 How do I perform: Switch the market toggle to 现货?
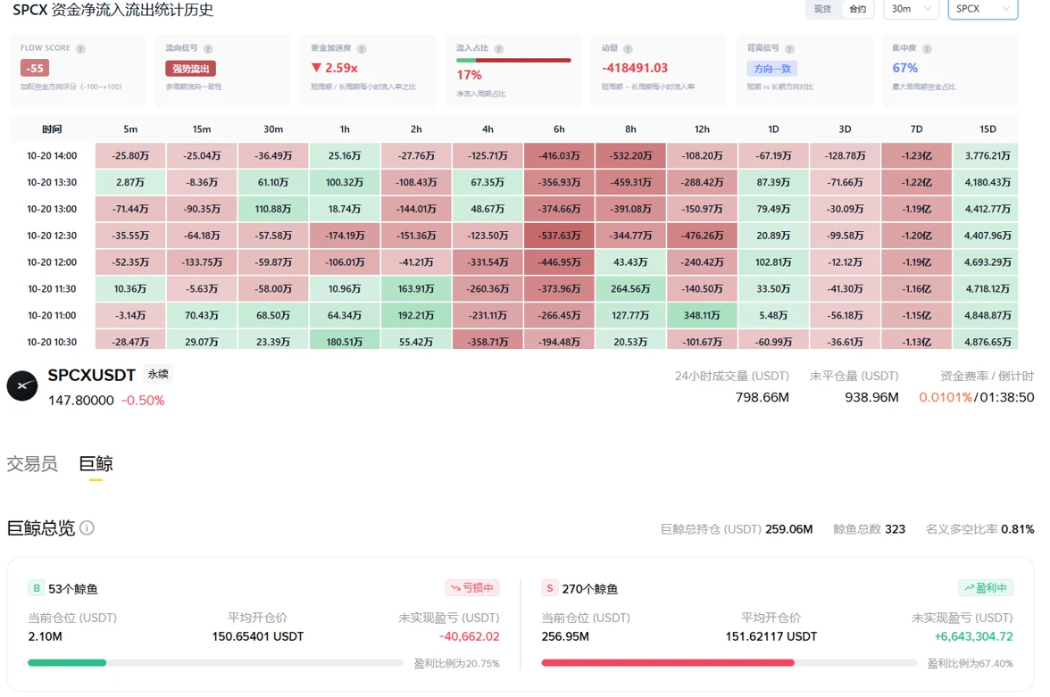click(x=822, y=9)
